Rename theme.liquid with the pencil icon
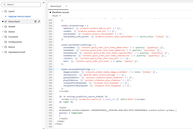The height and width of the screenshot is (129, 193). [39, 21]
